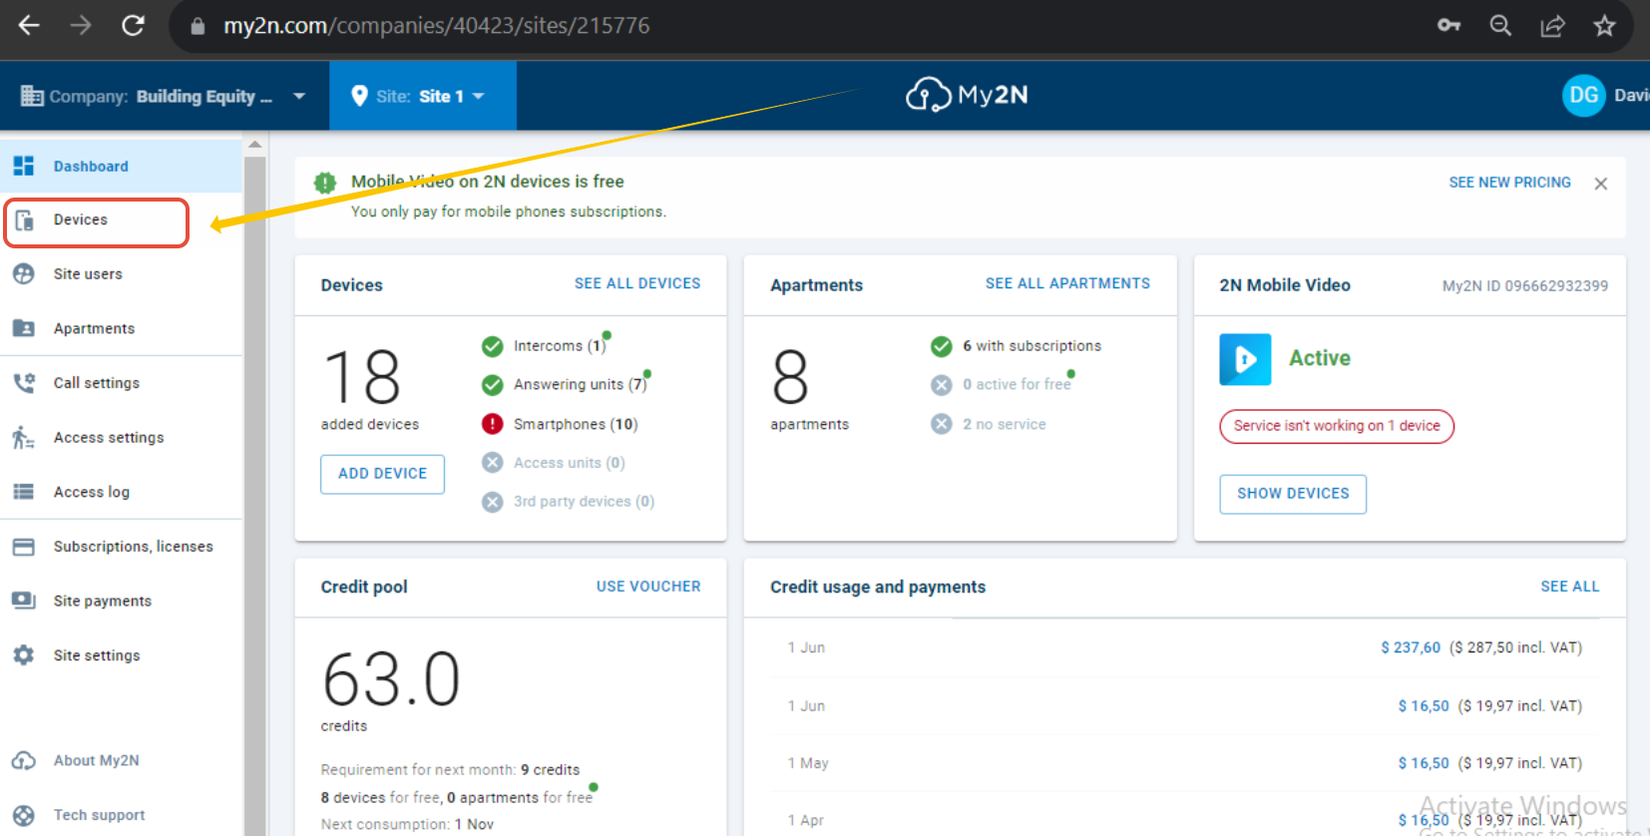Open Site payments menu item
The width and height of the screenshot is (1650, 836).
click(121, 601)
